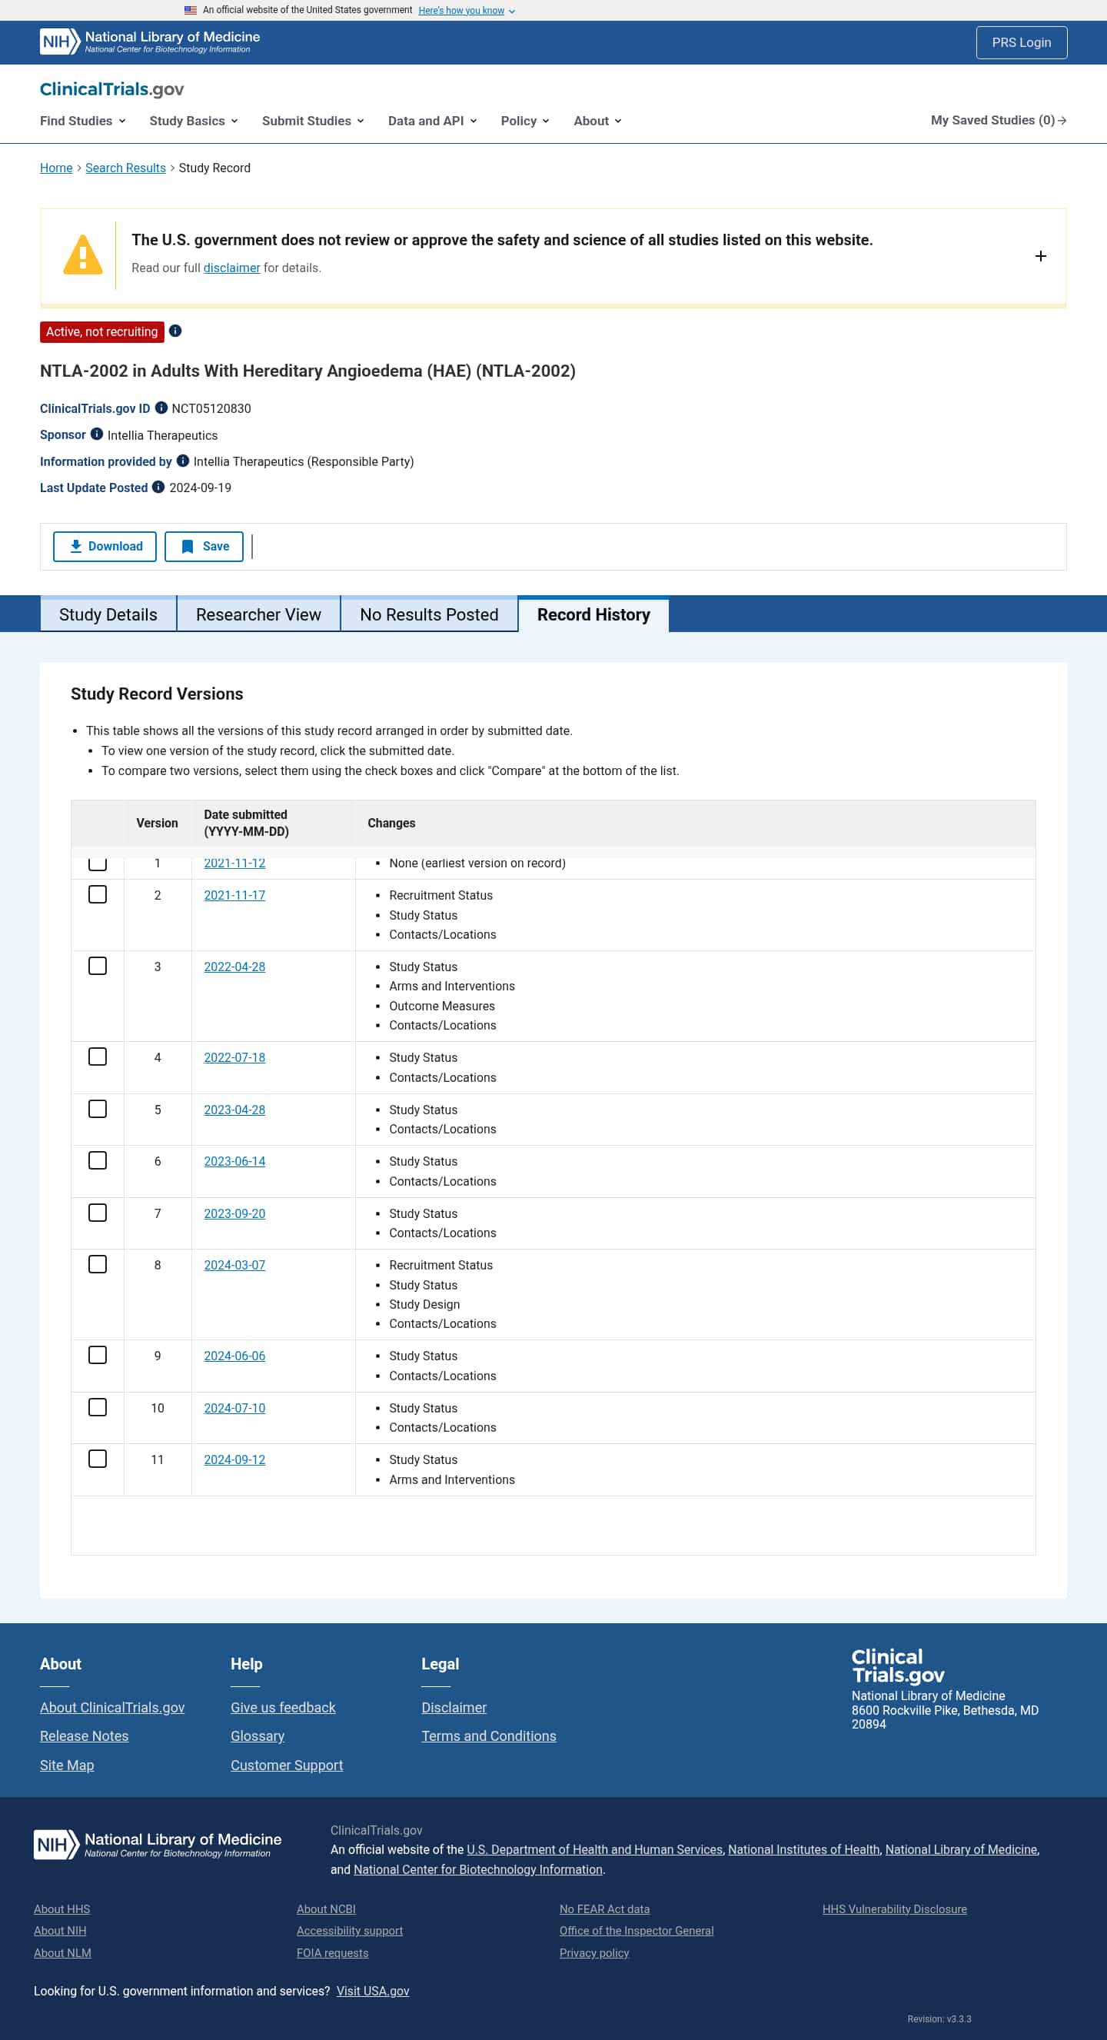Open version submitted 2023-06-14
The width and height of the screenshot is (1107, 2040).
point(234,1161)
